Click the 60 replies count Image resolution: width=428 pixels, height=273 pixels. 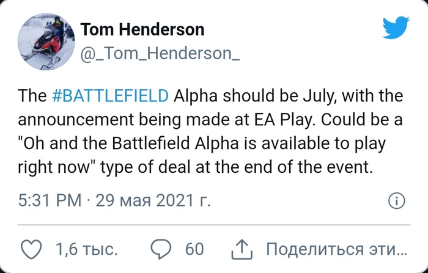point(193,249)
